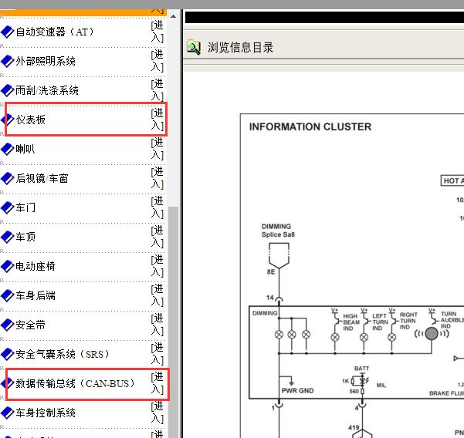Viewport: 464px width, 438px height.
Task: Click [进入] link for 外部照明系统
Action: [x=157, y=61]
